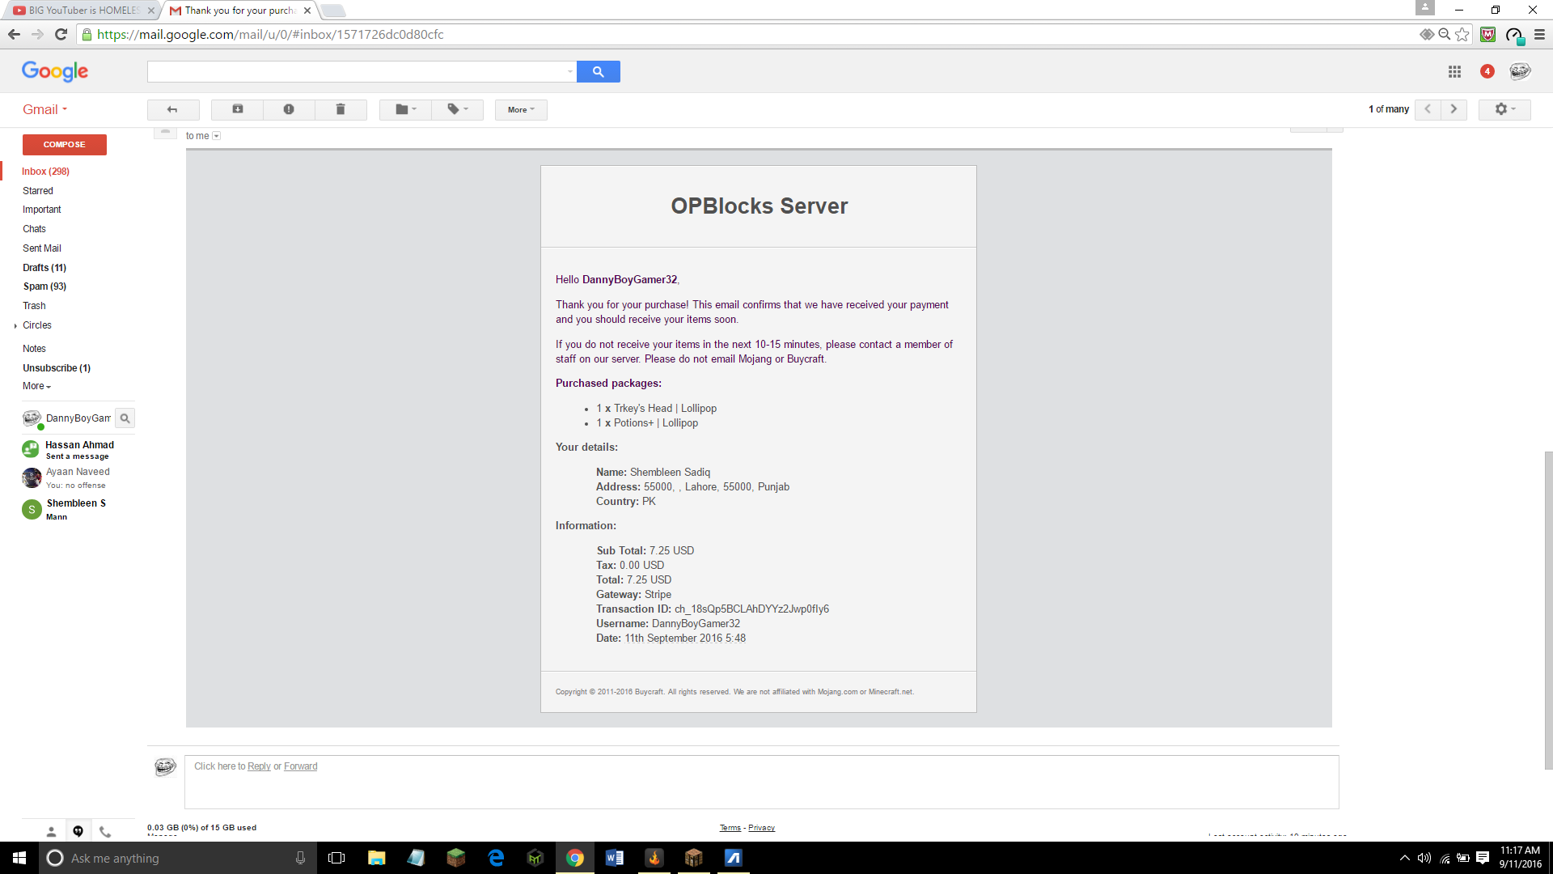Report spam using the exclamation icon
This screenshot has height=874, width=1553.
289,109
